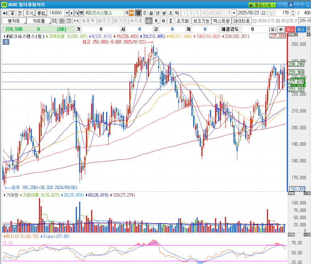Screen dimensions: 311x264
Task: Enable the 매입평균 checkbox
Action: (278, 21)
